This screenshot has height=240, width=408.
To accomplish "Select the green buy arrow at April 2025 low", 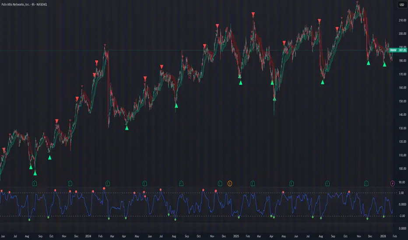I will pos(274,99).
